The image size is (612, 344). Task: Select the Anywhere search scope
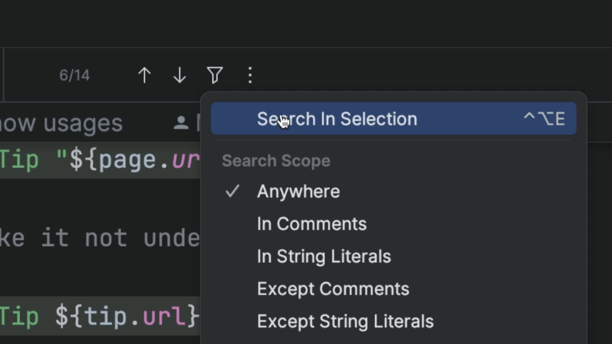(298, 192)
